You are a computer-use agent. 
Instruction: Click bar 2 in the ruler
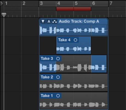(24, 3)
